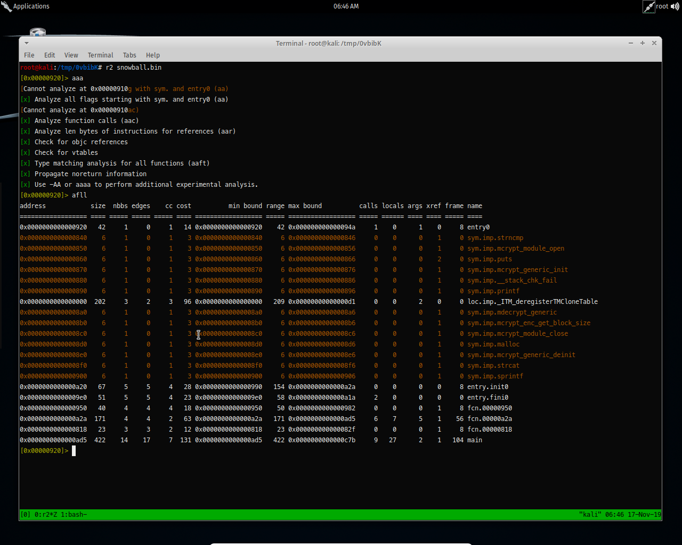Open the Edit menu

coord(50,55)
